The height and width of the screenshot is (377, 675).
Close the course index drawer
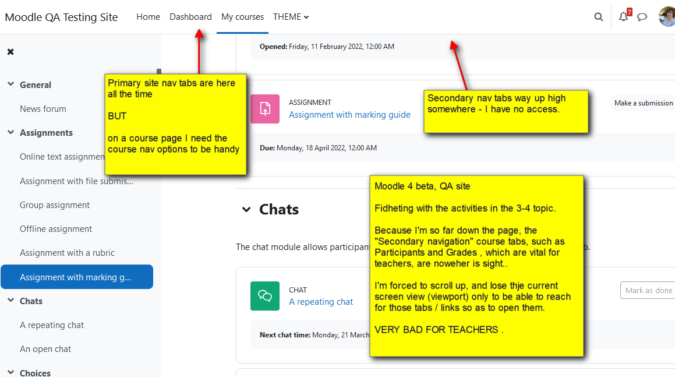click(x=10, y=52)
